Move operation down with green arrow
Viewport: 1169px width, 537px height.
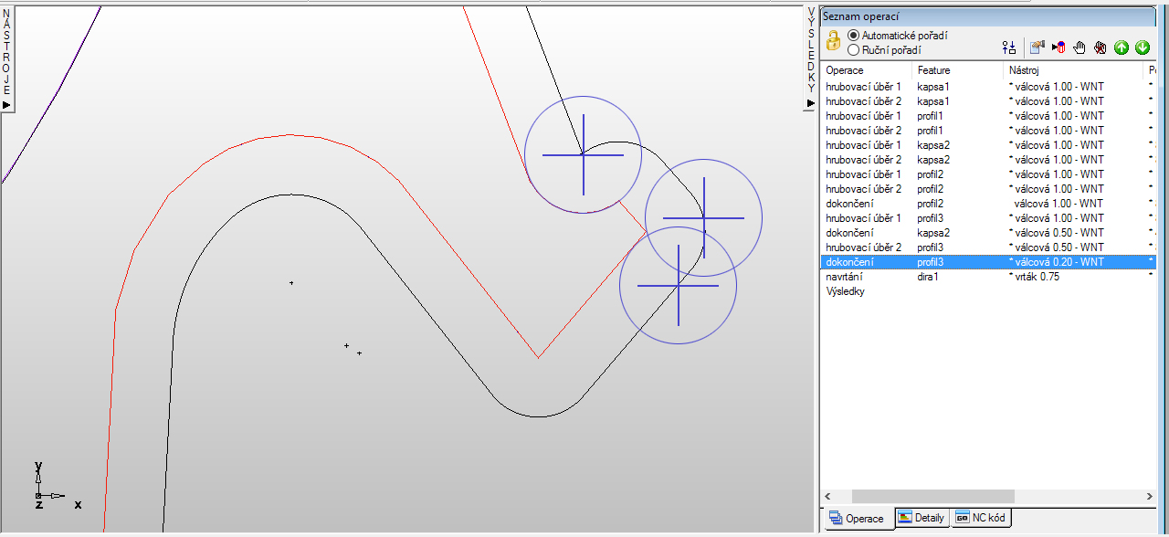coord(1143,47)
